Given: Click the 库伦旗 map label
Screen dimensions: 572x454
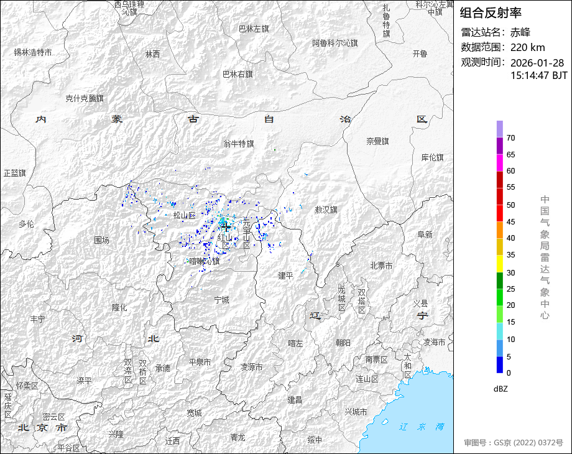Looking at the screenshot, I should 432,158.
